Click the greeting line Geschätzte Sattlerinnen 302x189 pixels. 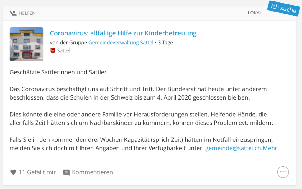[x=58, y=72]
